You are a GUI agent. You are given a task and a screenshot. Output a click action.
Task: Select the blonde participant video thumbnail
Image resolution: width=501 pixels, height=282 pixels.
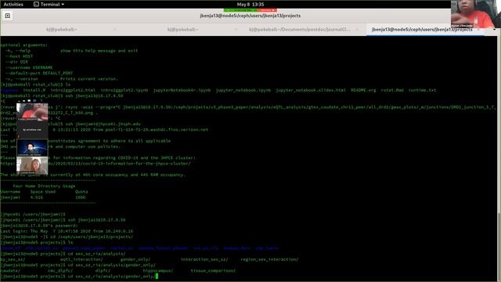point(32,165)
